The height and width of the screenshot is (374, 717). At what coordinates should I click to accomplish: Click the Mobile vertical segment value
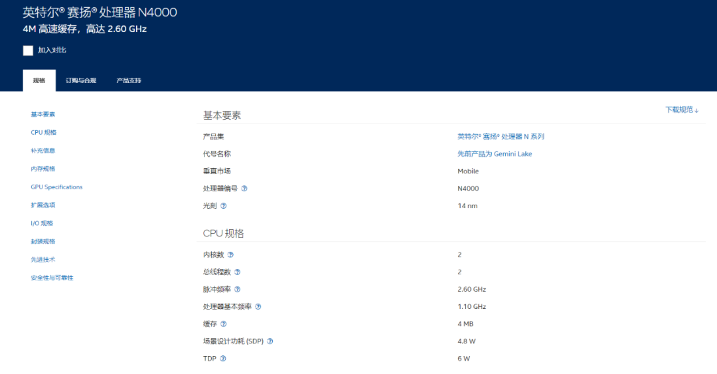[x=468, y=171]
